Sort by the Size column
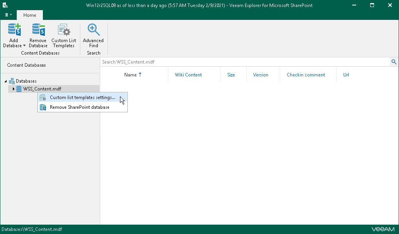399x234 pixels. pyautogui.click(x=231, y=75)
